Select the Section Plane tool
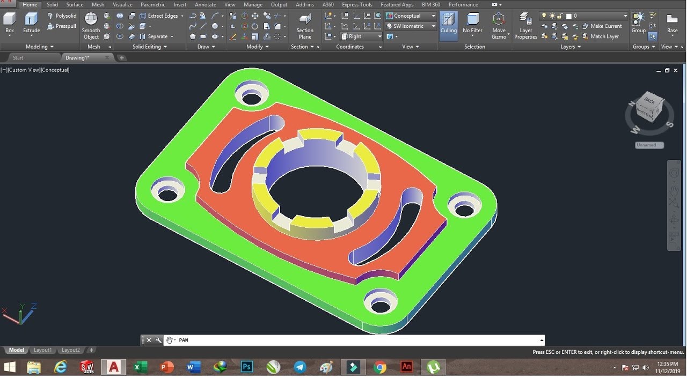Image resolution: width=687 pixels, height=386 pixels. pyautogui.click(x=305, y=26)
